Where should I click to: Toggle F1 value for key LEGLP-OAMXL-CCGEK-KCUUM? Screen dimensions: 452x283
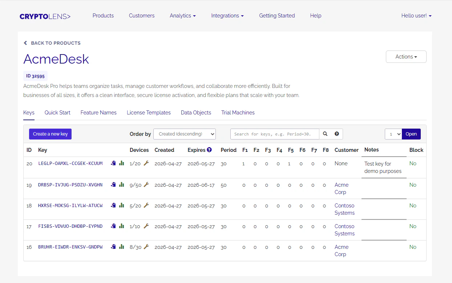(243, 164)
